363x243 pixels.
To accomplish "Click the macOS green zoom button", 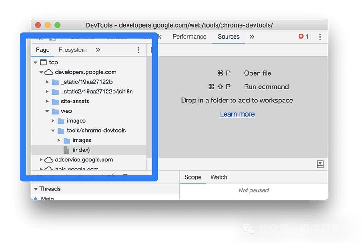I will pyautogui.click(x=58, y=25).
